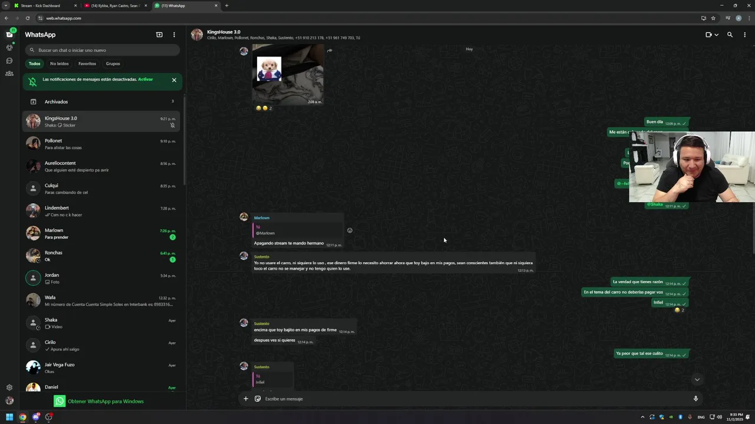Select the No leídos filter tab
Screen dimensions: 755x424
pyautogui.click(x=59, y=64)
